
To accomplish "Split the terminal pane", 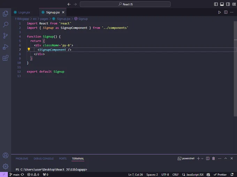I will click(x=208, y=159).
